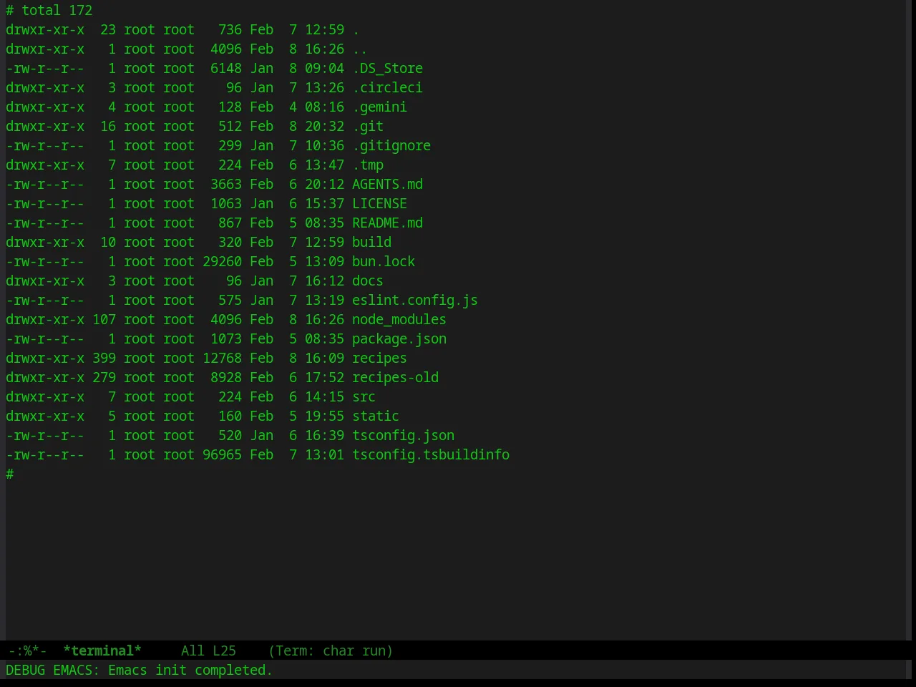
Task: Click the .DS_Store file name
Action: tap(387, 68)
